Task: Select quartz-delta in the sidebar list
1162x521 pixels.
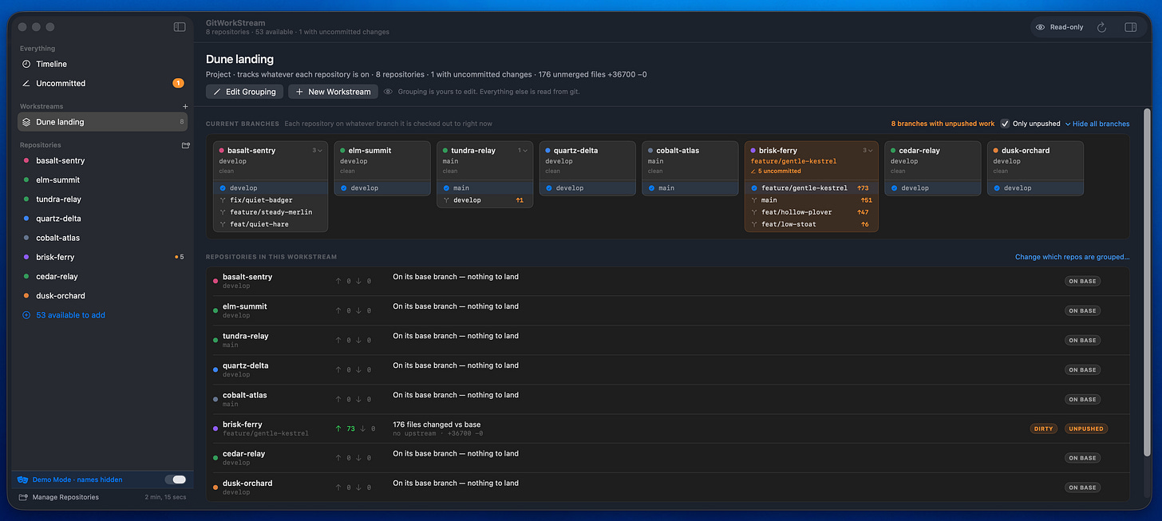Action: click(x=102, y=219)
